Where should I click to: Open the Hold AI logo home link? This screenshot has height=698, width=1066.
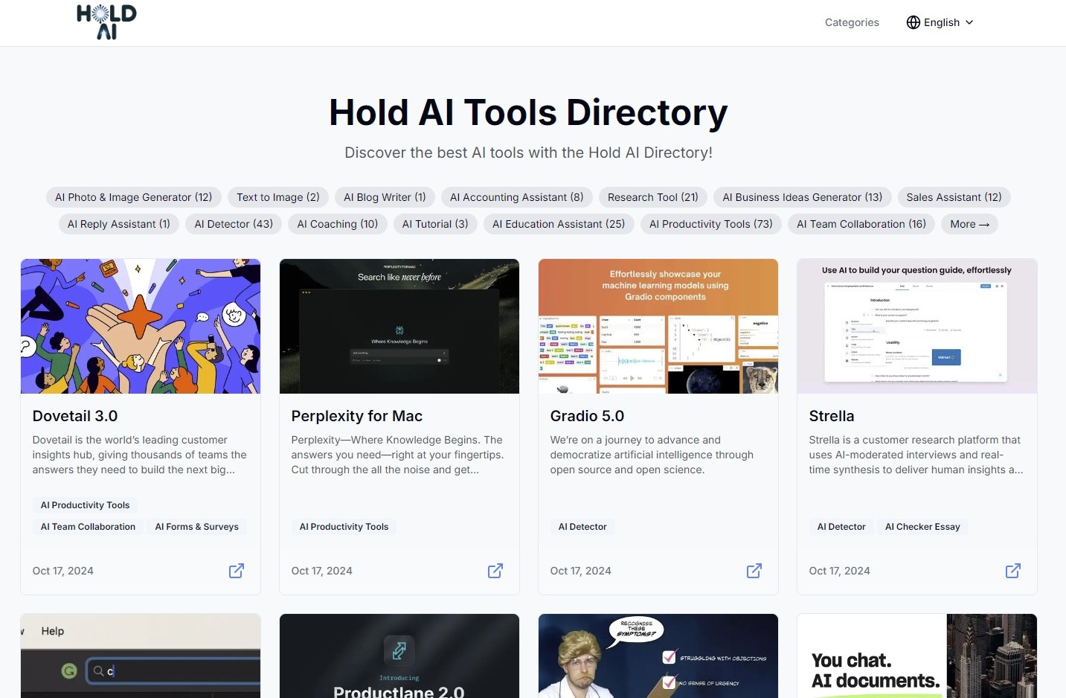(106, 22)
